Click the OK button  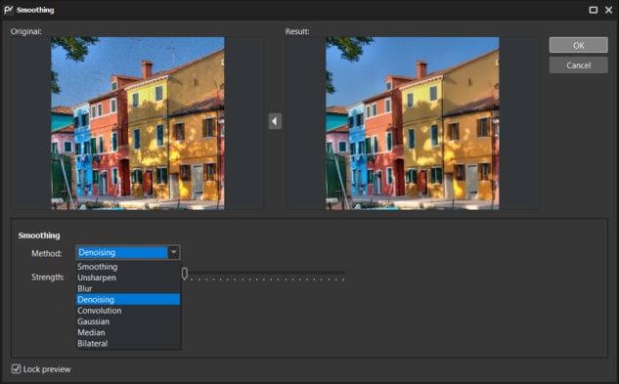[578, 45]
